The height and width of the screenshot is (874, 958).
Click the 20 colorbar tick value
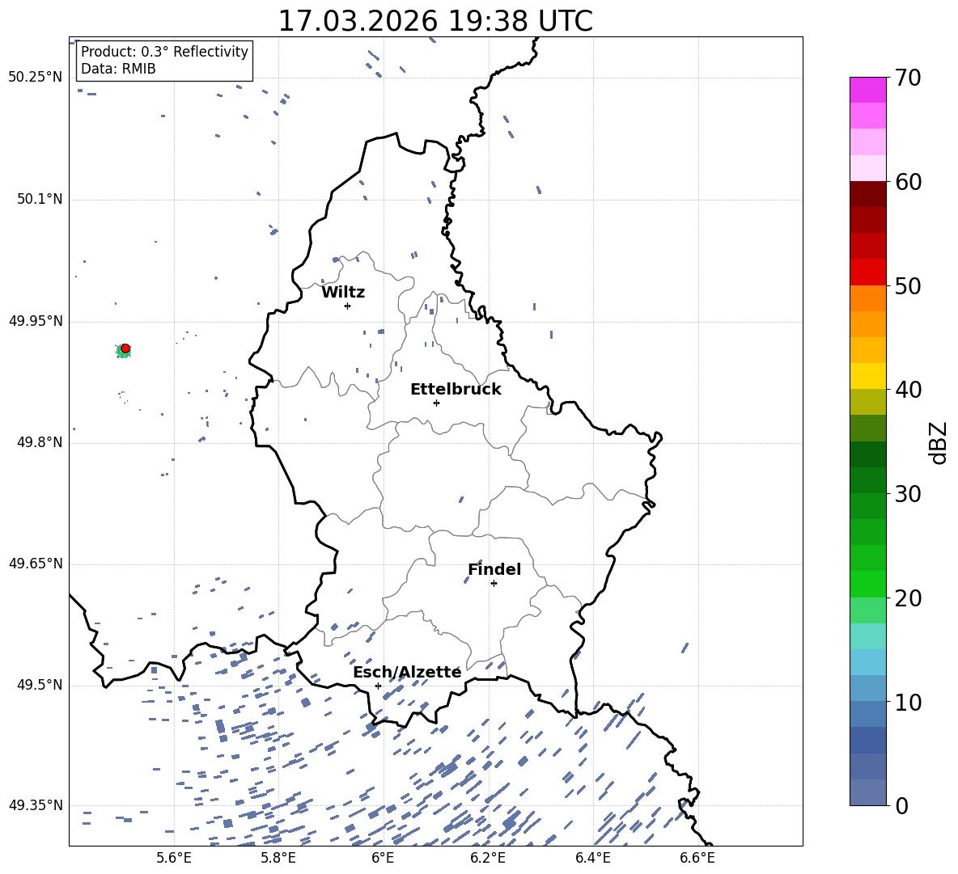[x=909, y=597]
